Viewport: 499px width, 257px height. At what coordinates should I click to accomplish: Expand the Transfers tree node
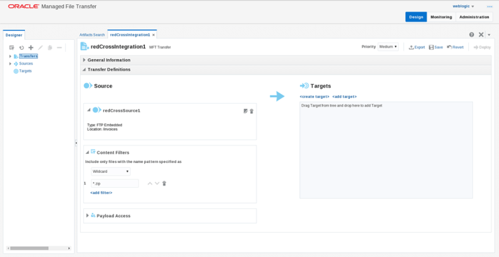coord(10,56)
